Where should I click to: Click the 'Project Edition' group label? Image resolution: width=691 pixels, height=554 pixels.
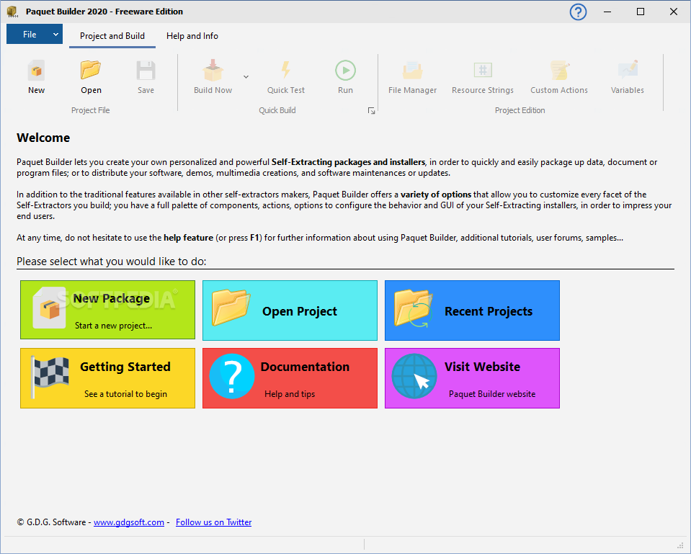tap(520, 110)
